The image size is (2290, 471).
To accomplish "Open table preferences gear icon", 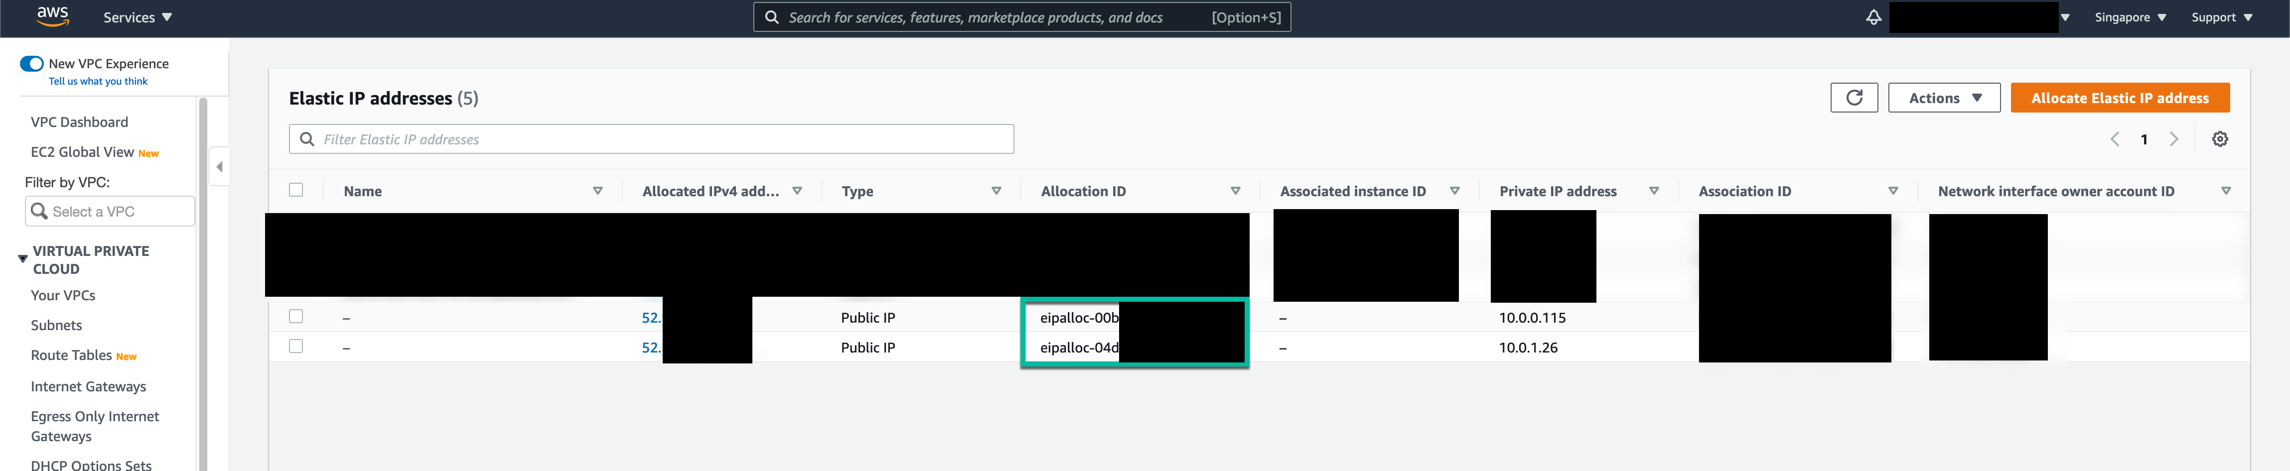I will click(x=2219, y=139).
